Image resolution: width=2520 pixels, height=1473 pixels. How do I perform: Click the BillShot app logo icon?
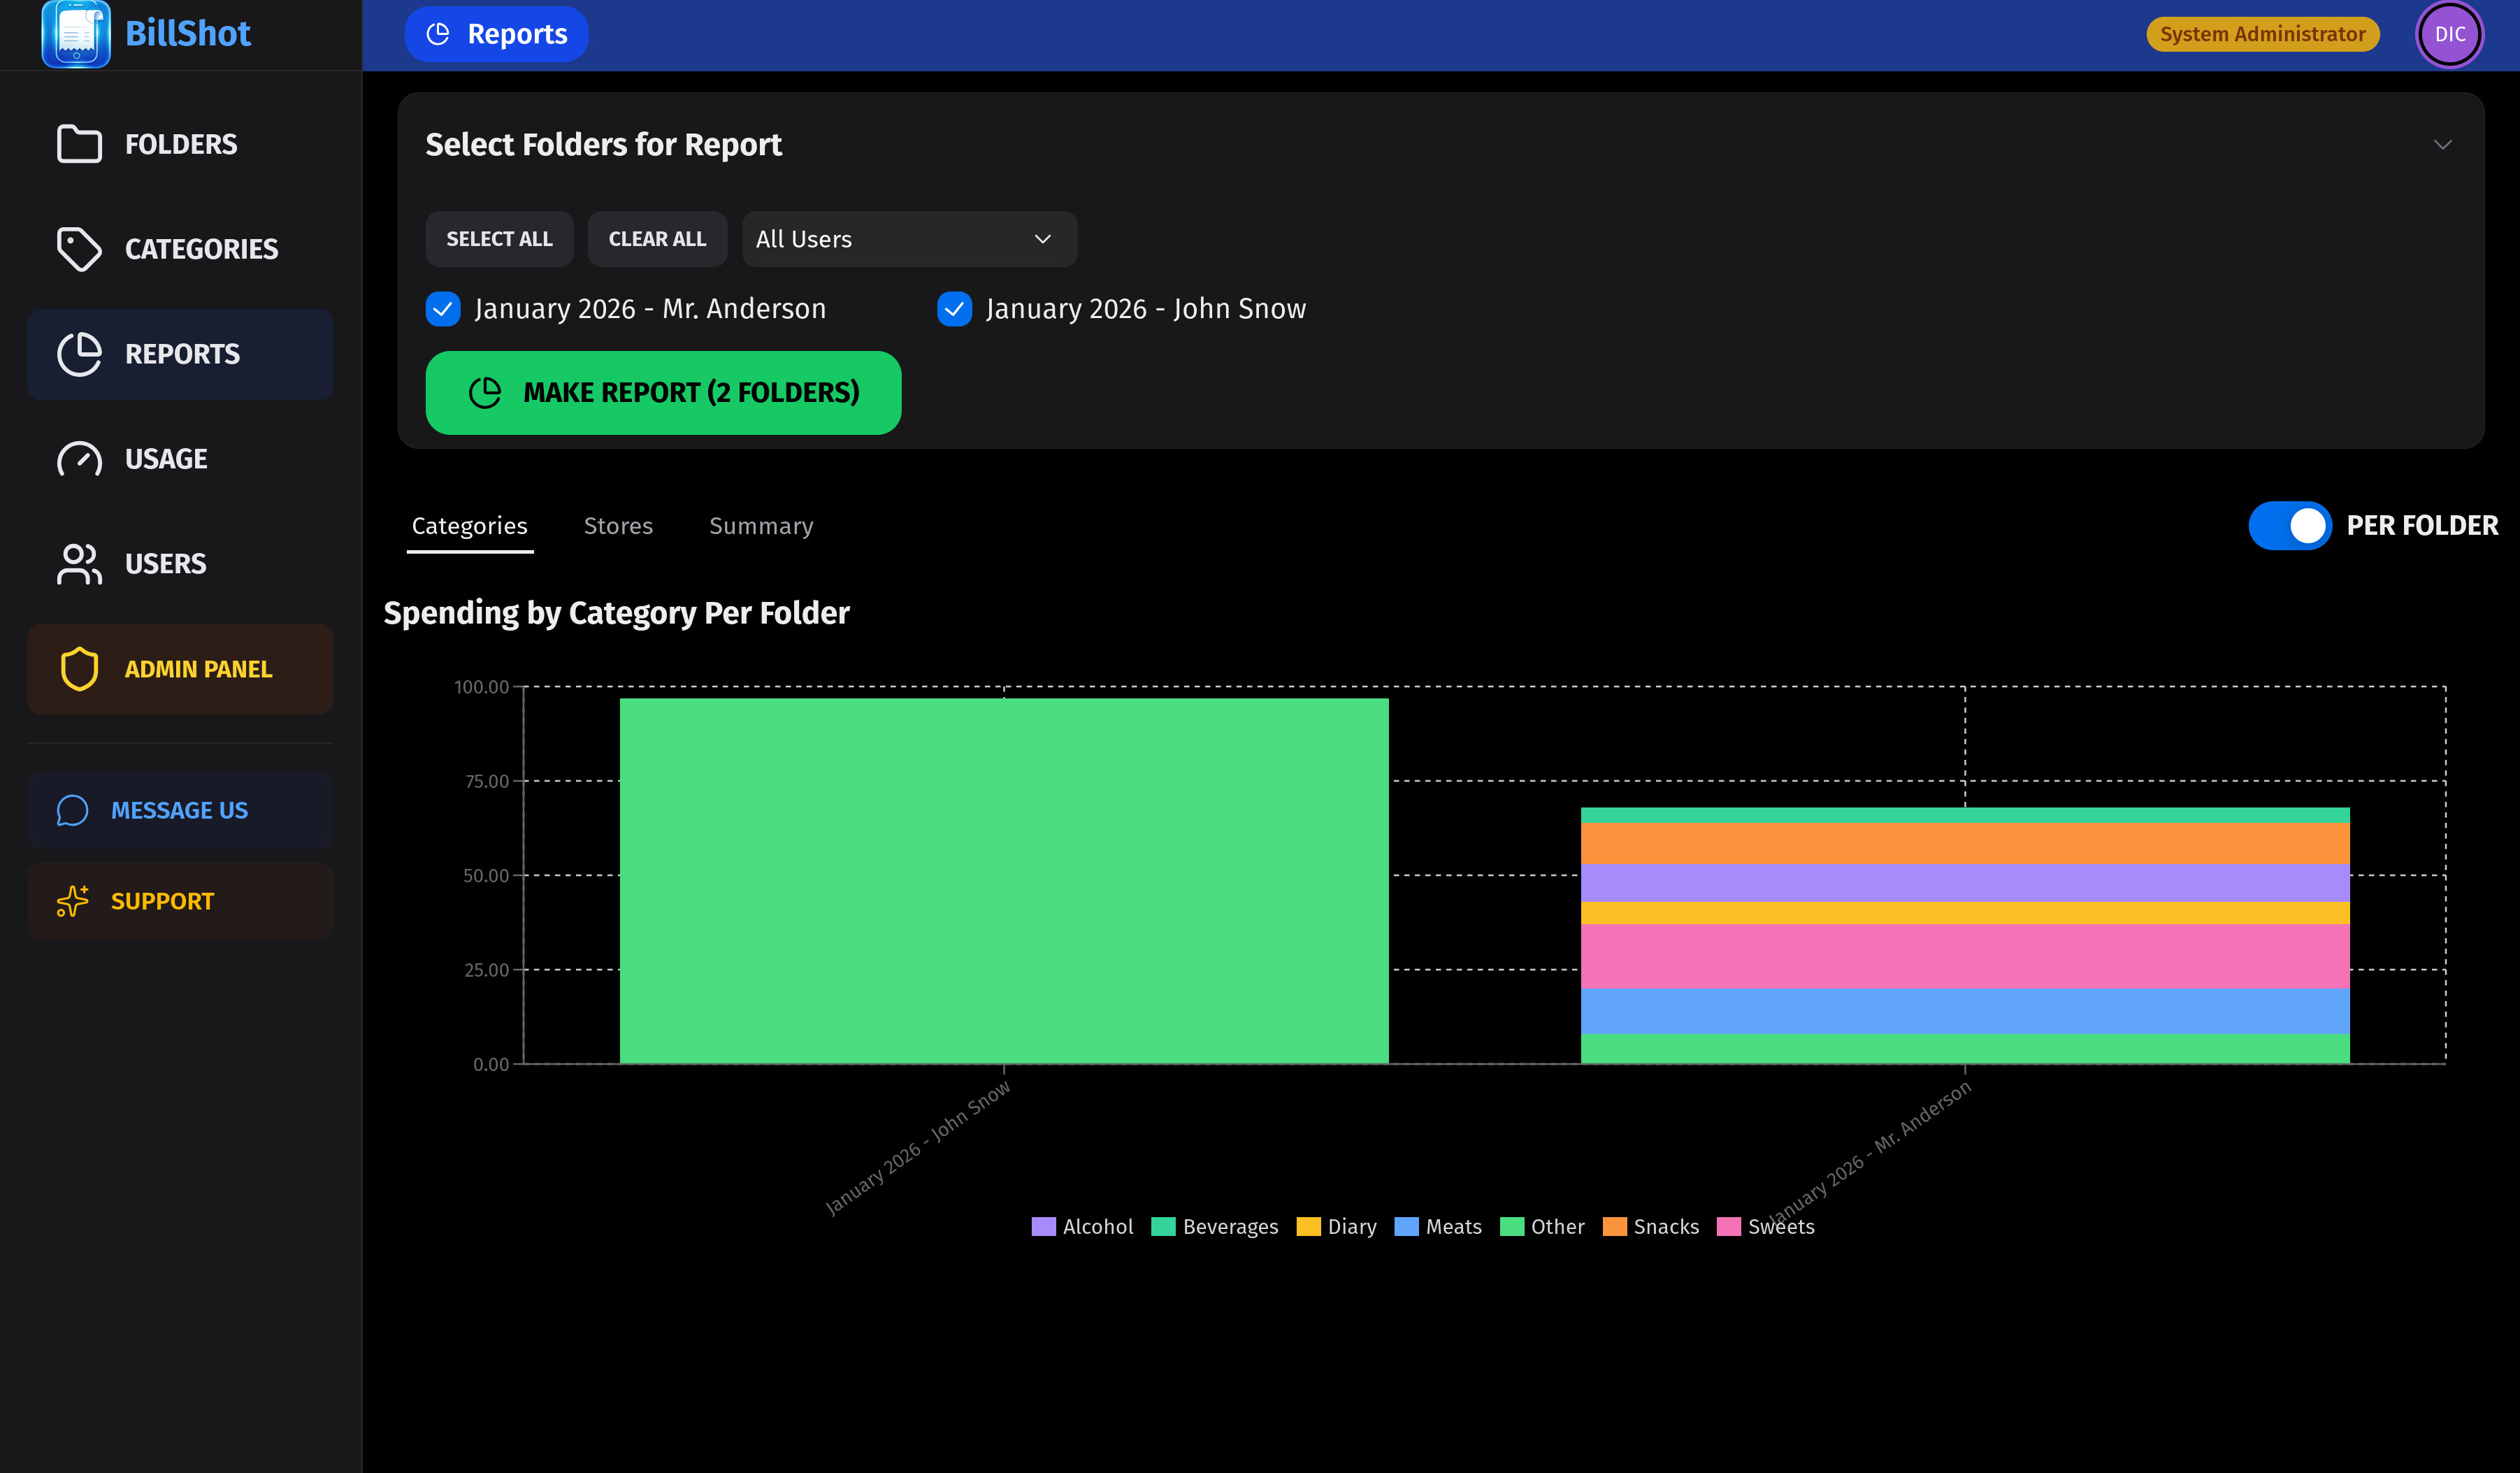(x=76, y=34)
